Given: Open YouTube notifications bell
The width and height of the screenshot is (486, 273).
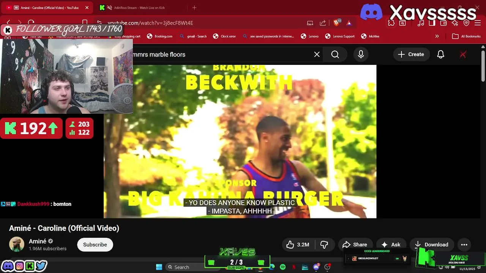Looking at the screenshot, I should coord(440,55).
